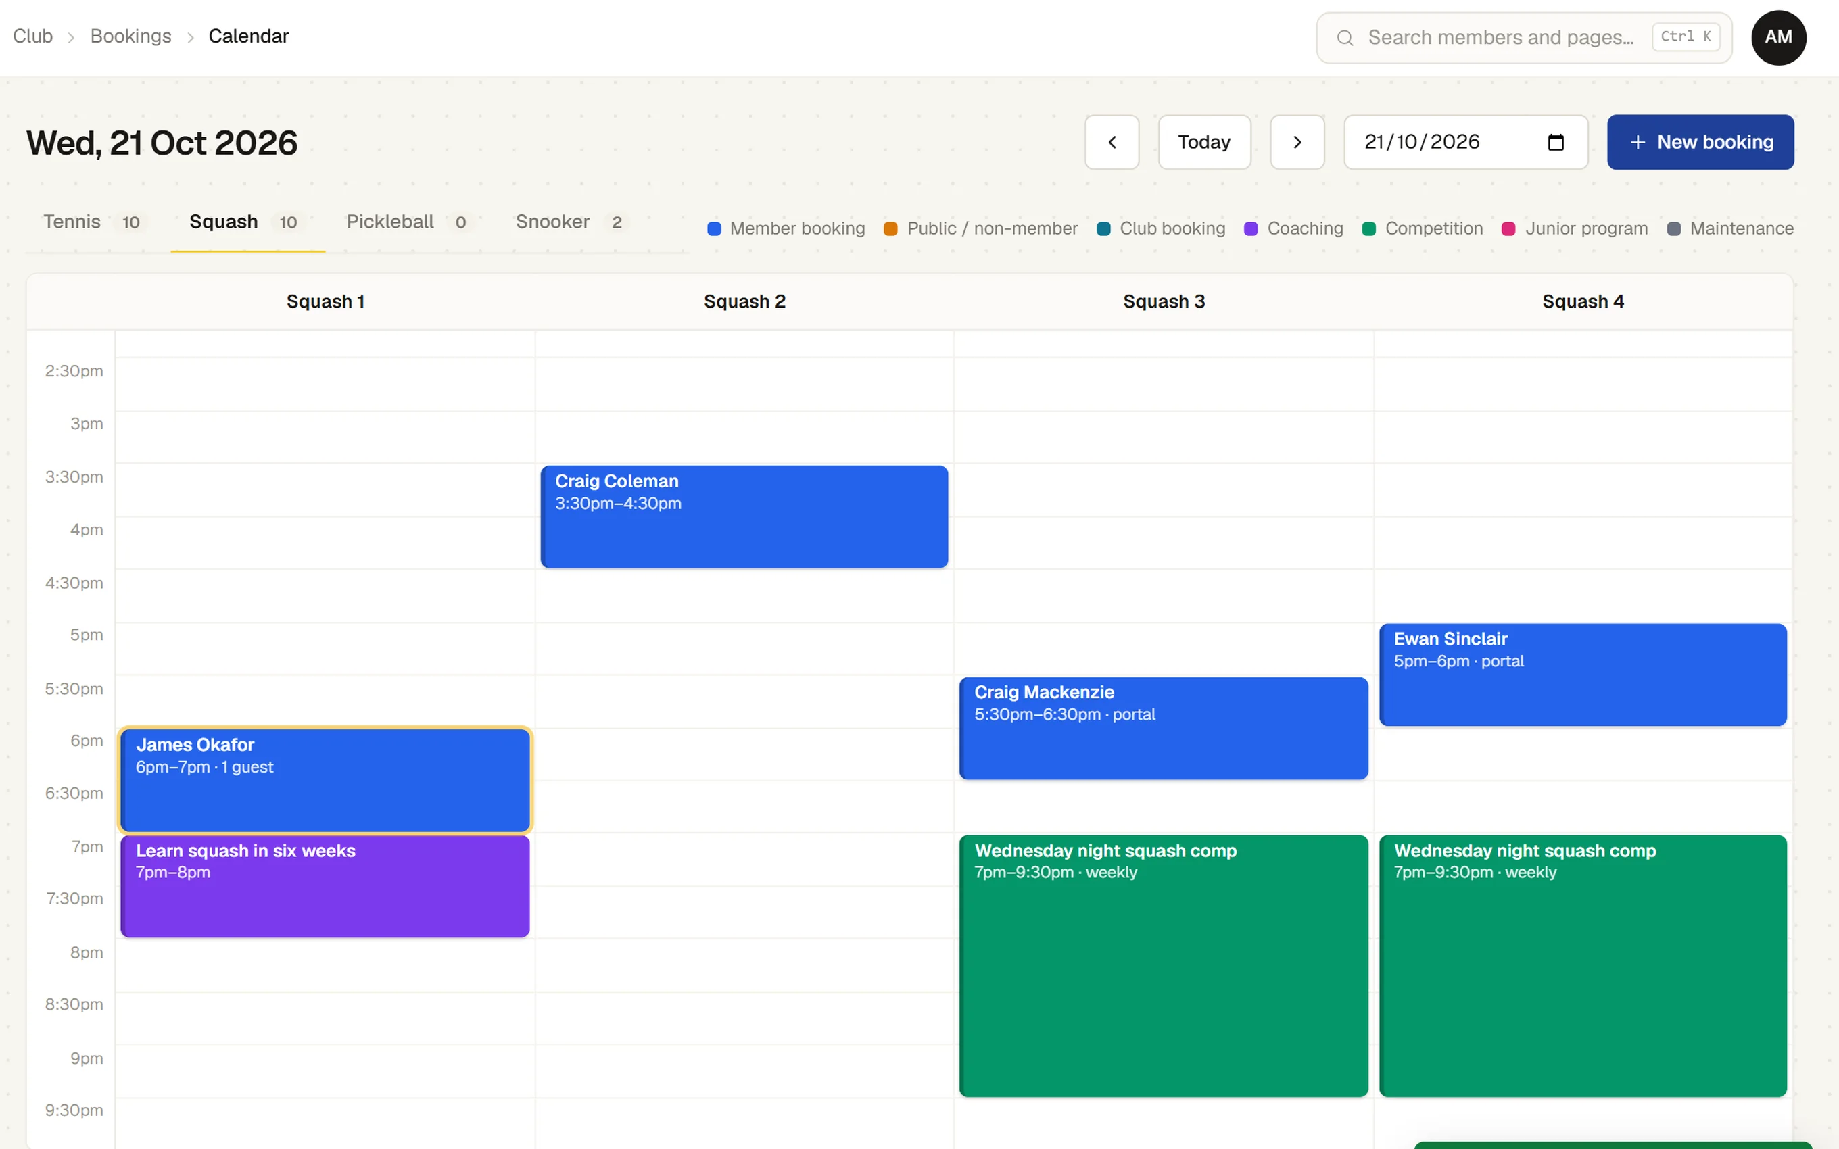The image size is (1839, 1149).
Task: Navigate to Club breadcrumb
Action: coord(32,36)
